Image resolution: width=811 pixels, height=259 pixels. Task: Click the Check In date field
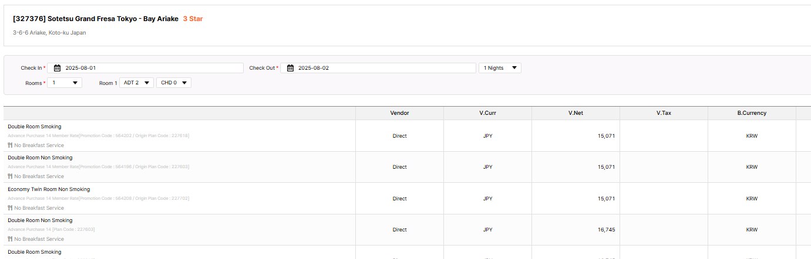[x=153, y=68]
